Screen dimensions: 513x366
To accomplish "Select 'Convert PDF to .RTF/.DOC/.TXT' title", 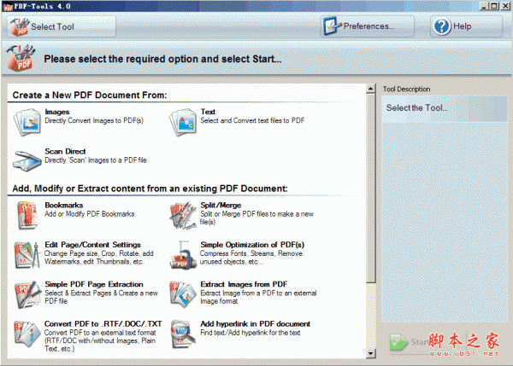I will [103, 324].
